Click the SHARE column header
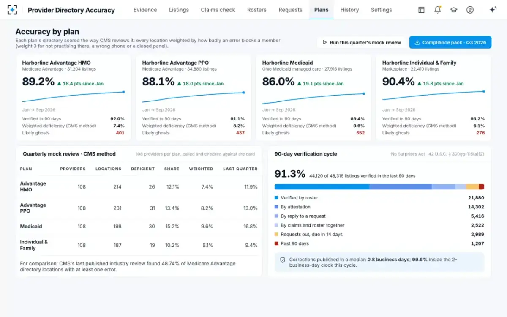Screen dimensions: 507x317 (x=172, y=169)
